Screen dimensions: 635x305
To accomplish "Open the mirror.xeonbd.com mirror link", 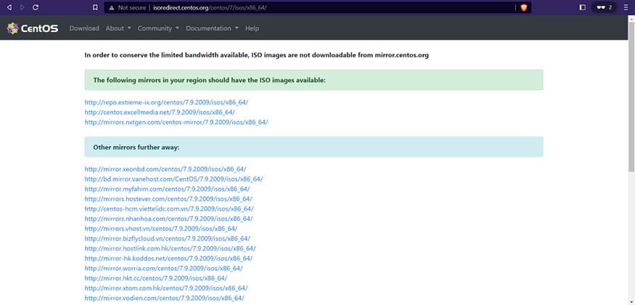I will pos(165,169).
